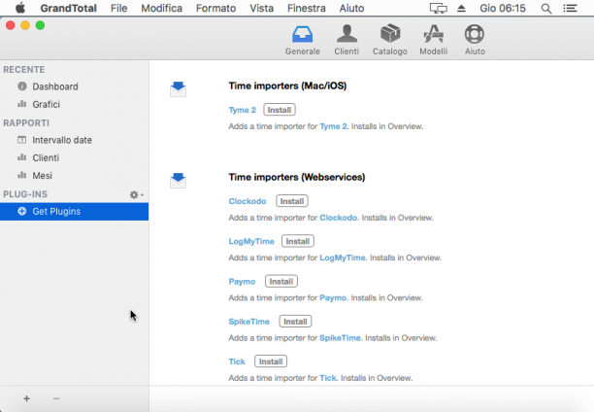Image resolution: width=594 pixels, height=412 pixels.
Task: Follow SpikeTime link in description text
Action: [340, 338]
